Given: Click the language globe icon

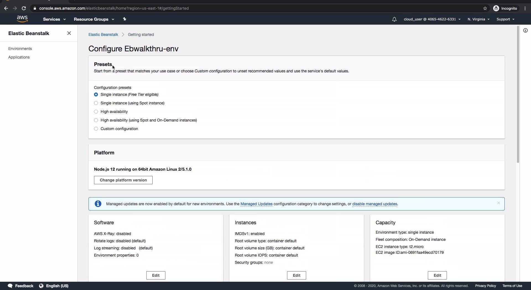Looking at the screenshot, I should click(41, 286).
